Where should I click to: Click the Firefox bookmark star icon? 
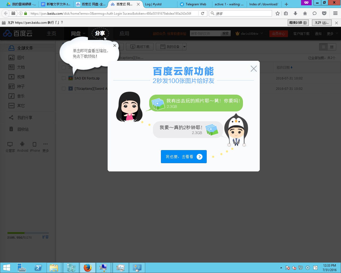click(x=278, y=13)
